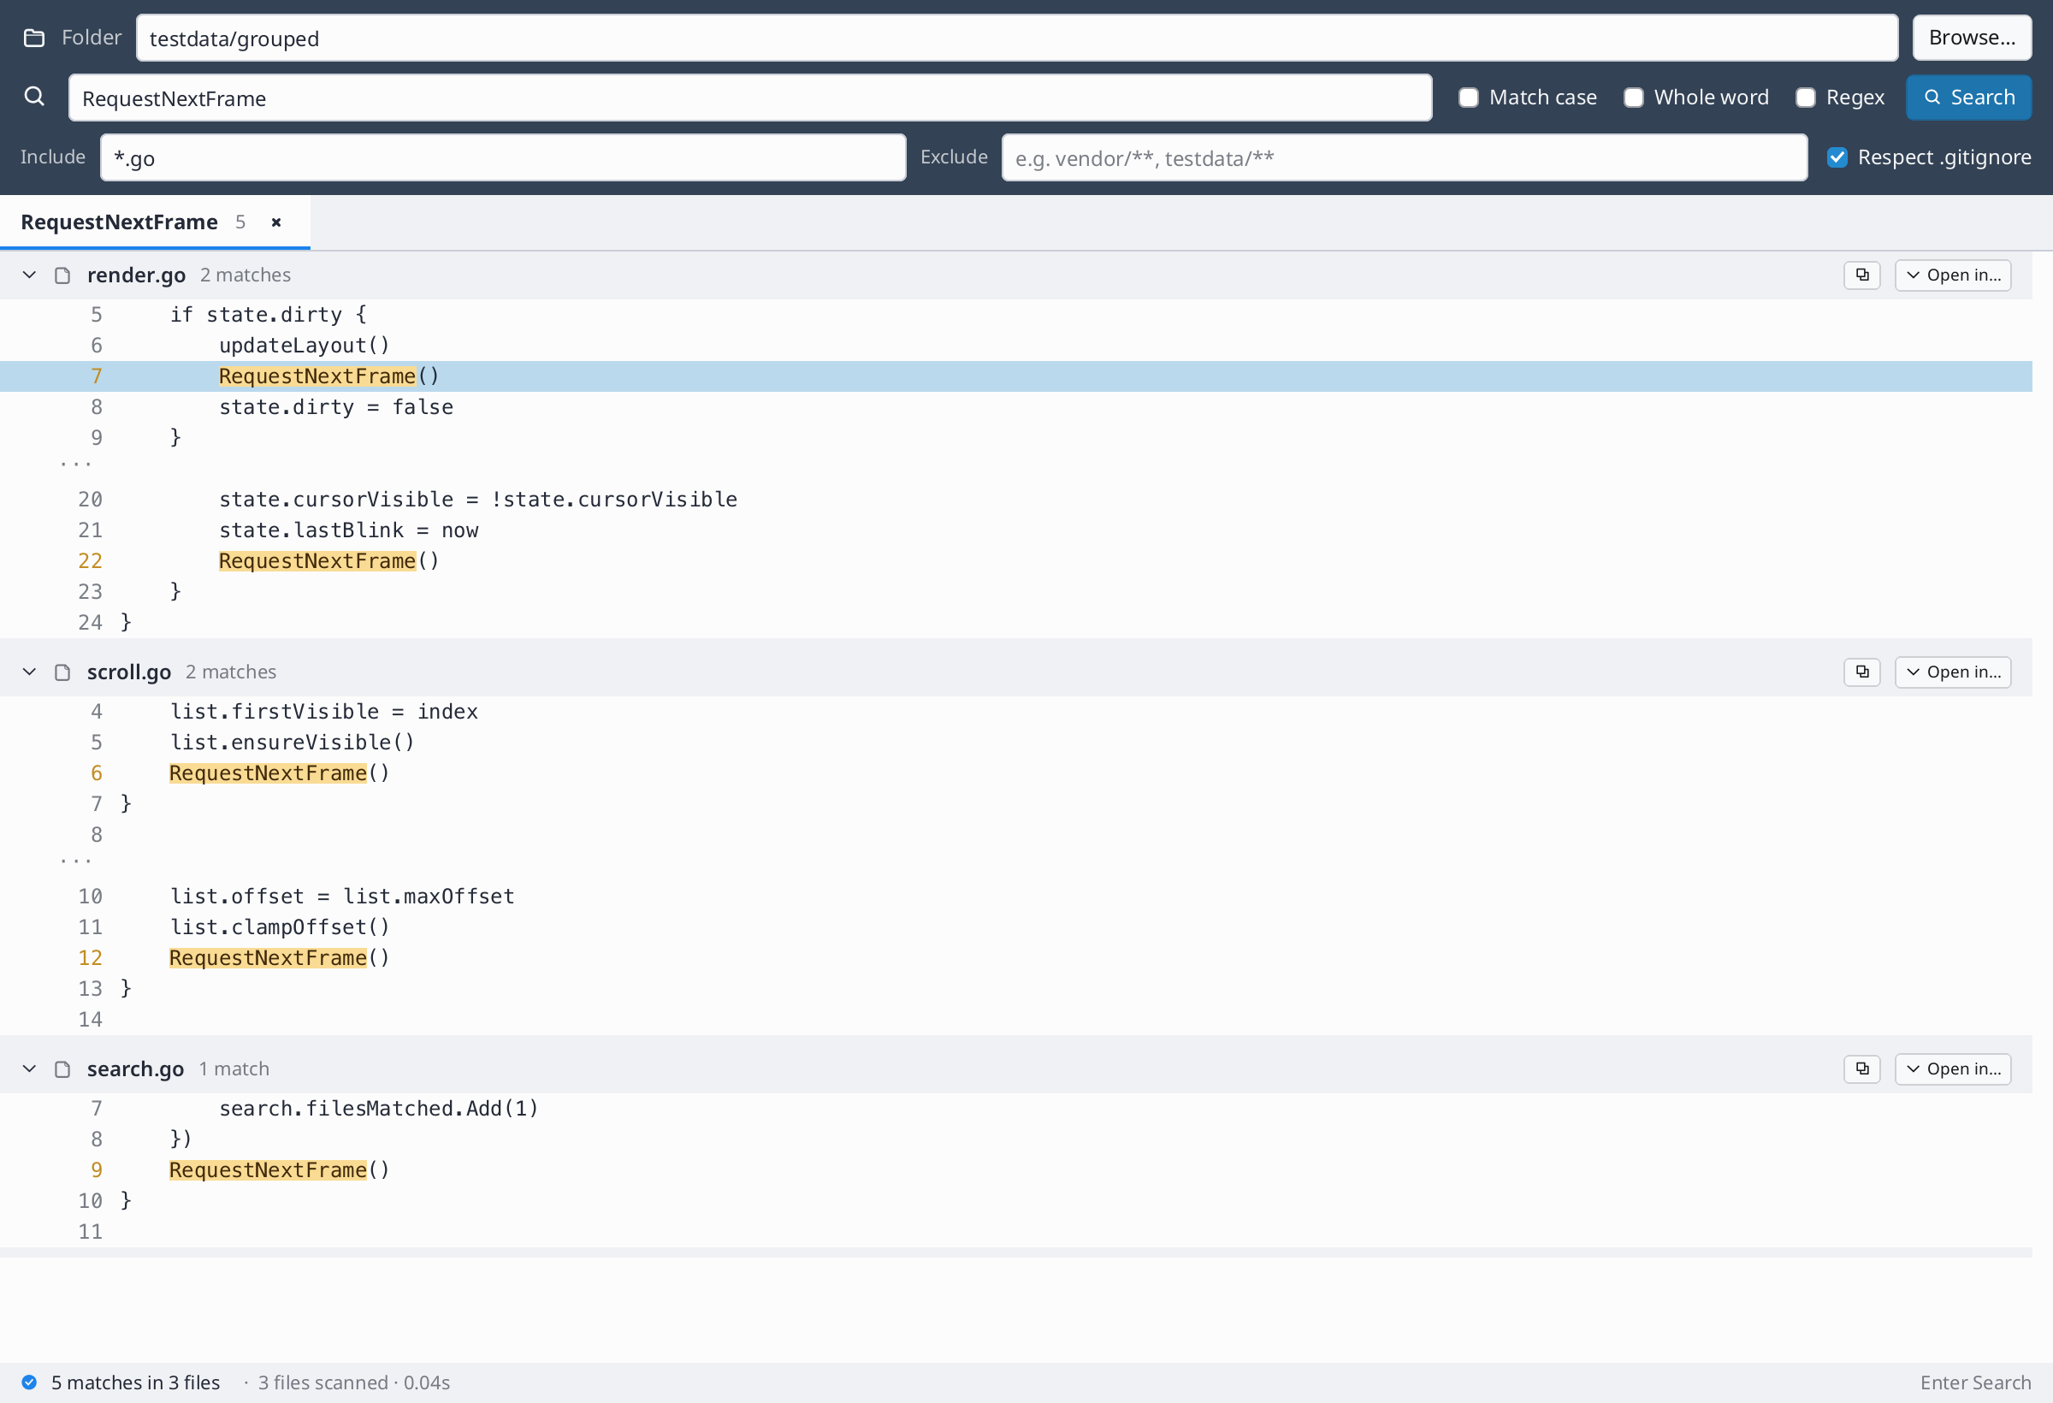Viewport: 2053px width, 1403px height.
Task: Copy scroll.go path using copy icon
Action: (1861, 672)
